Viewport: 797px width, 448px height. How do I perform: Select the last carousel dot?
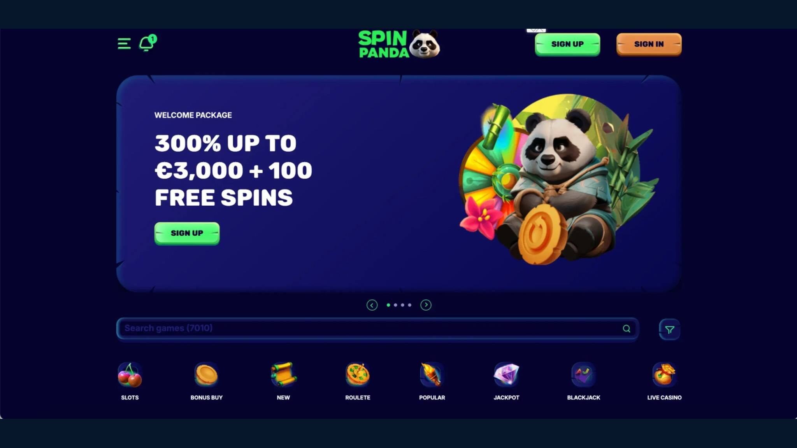click(409, 305)
